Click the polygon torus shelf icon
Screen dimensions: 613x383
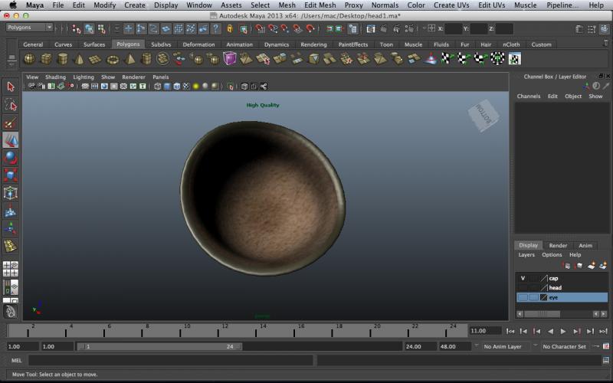pyautogui.click(x=113, y=59)
